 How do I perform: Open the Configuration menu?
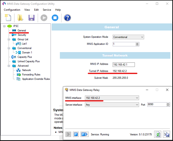coord(12,10)
